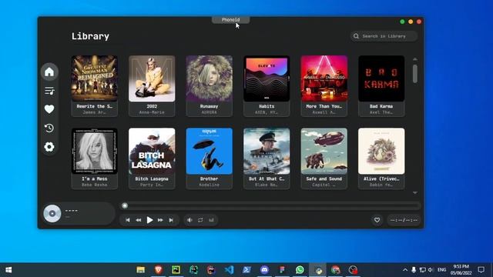Open Favorites heart icon in sidebar
Viewport: 493px width, 277px height.
(x=49, y=109)
